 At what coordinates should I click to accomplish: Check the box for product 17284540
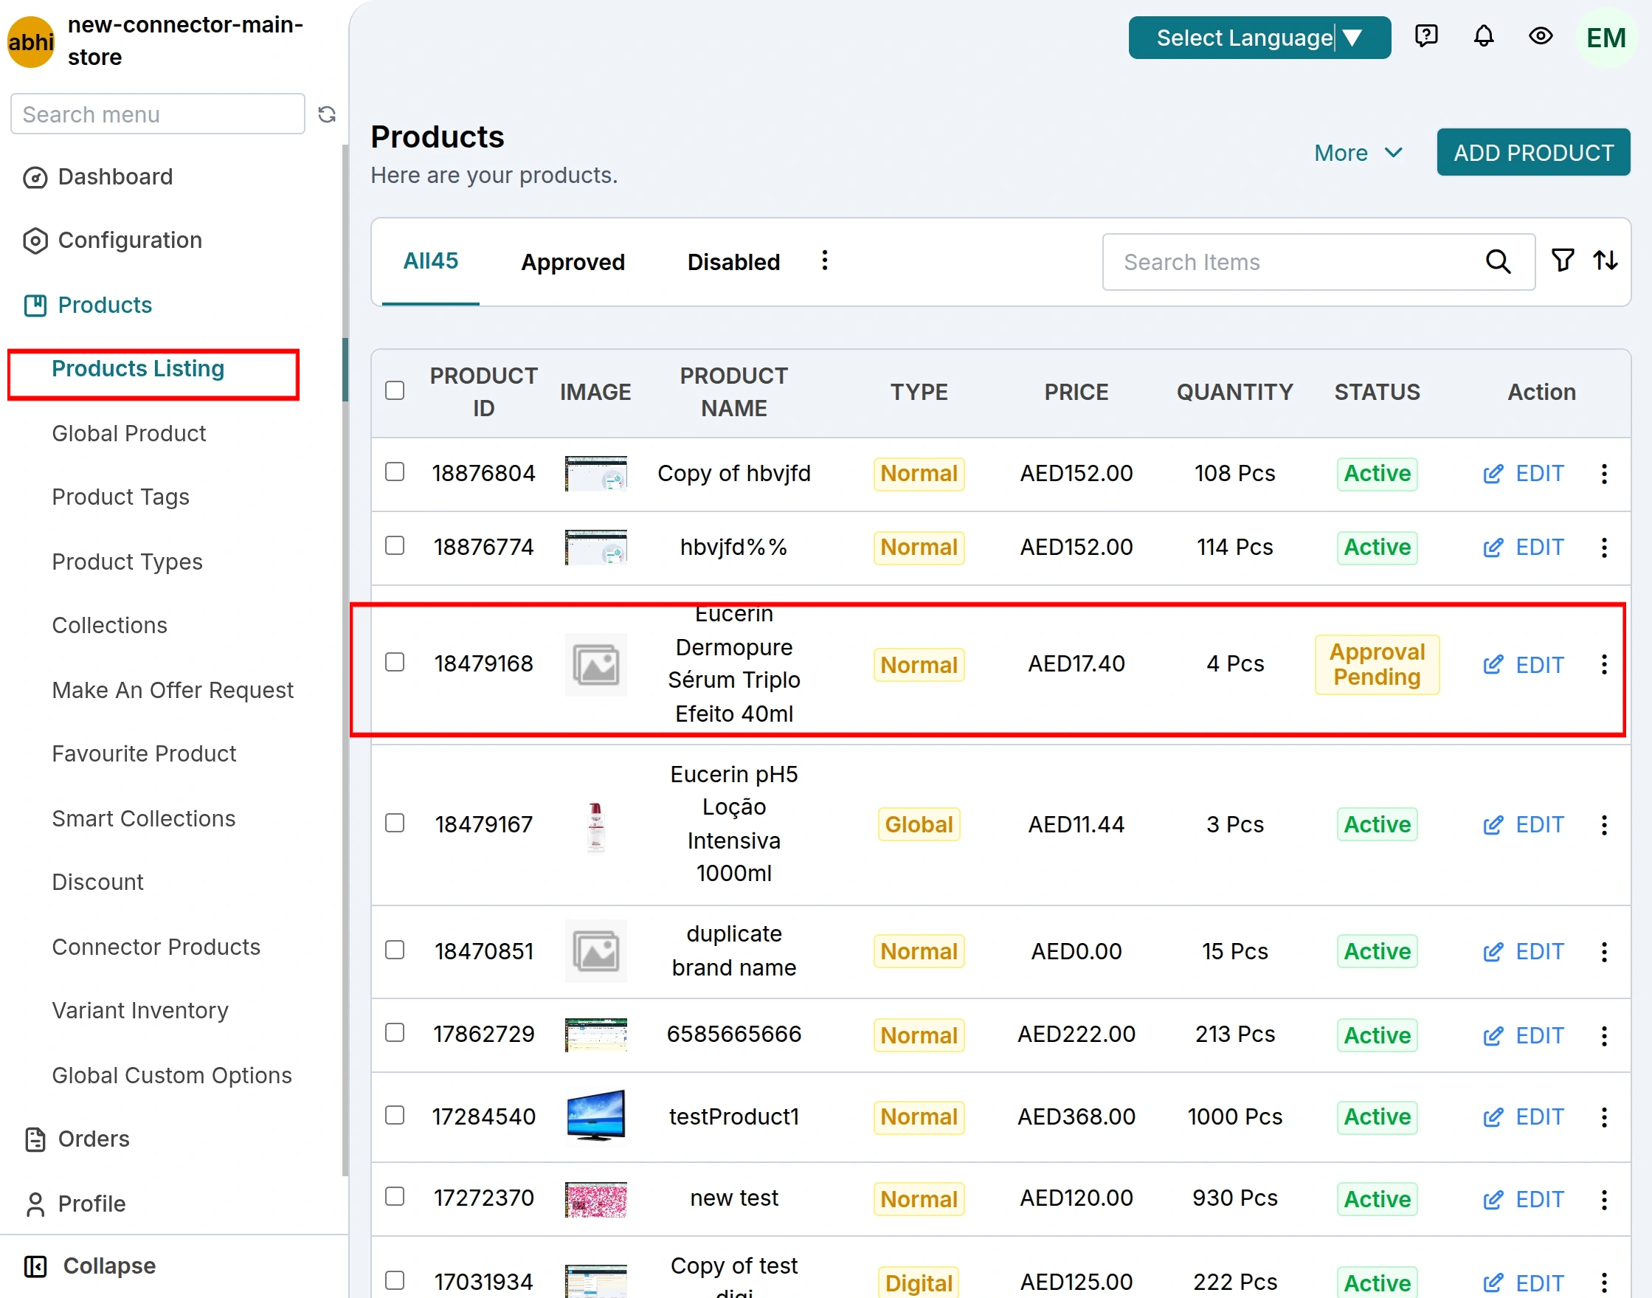(395, 1115)
